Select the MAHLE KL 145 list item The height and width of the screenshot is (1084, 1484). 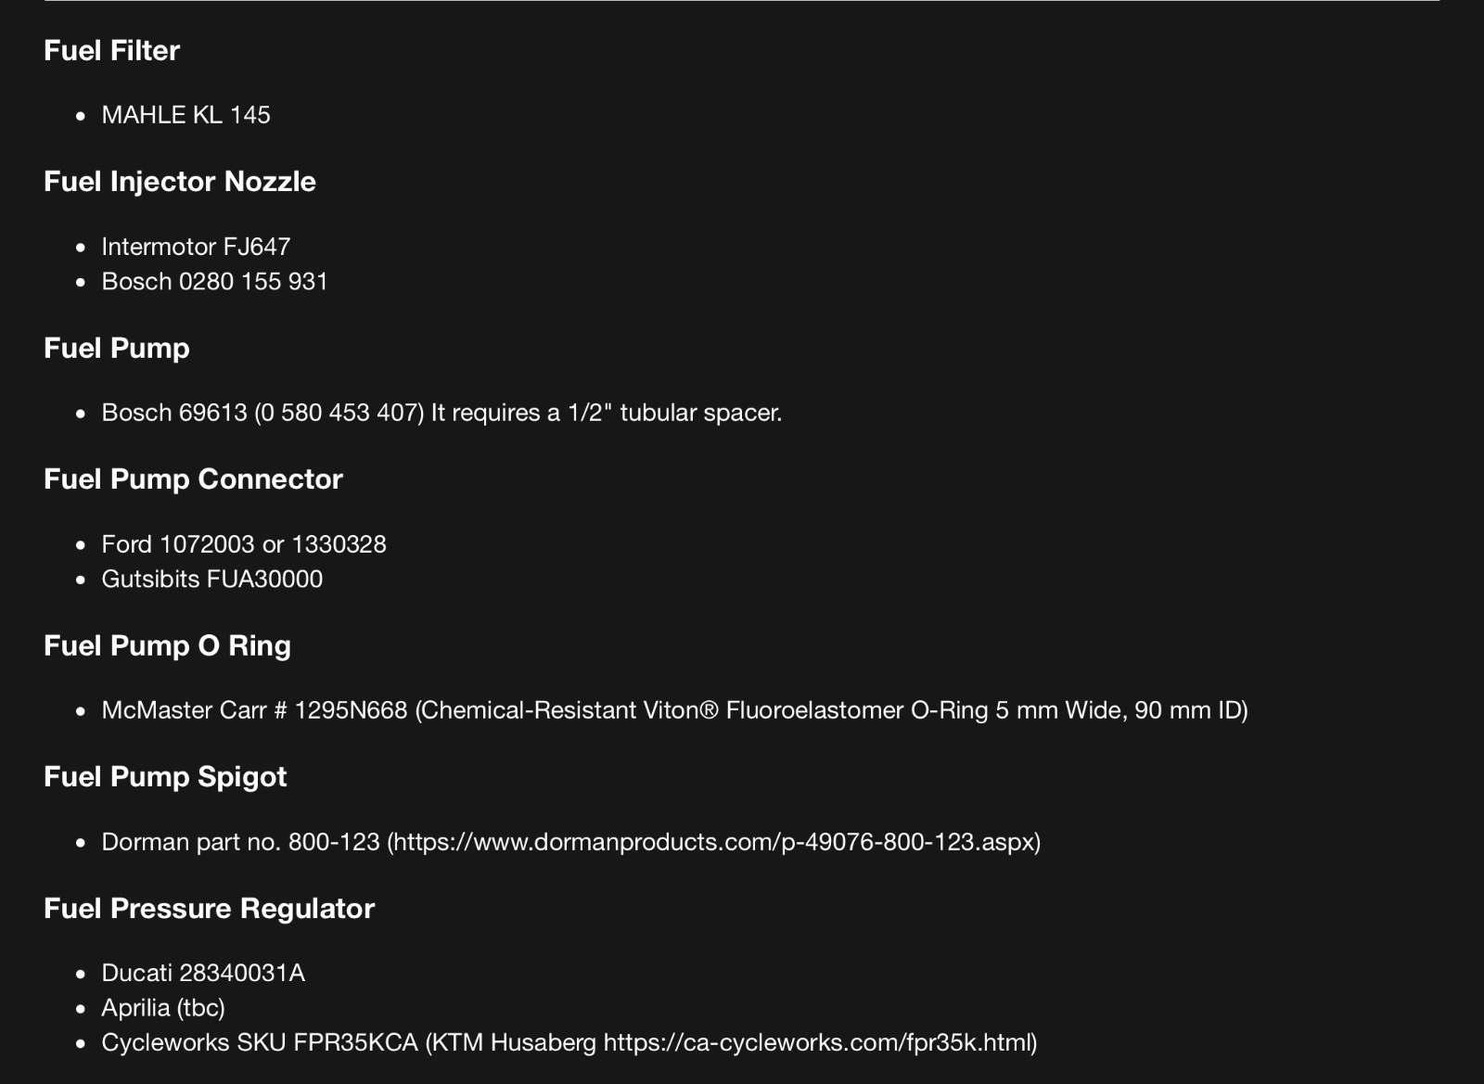click(185, 115)
